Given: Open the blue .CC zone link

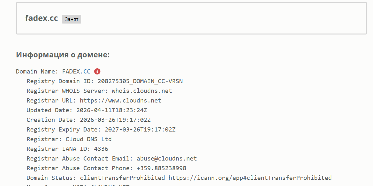Looking at the screenshot, I should click(x=85, y=72).
